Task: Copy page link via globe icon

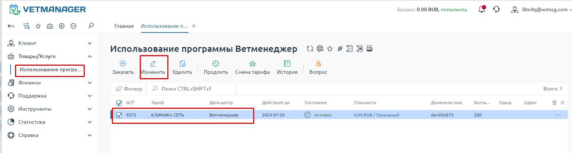Action: (x=320, y=49)
